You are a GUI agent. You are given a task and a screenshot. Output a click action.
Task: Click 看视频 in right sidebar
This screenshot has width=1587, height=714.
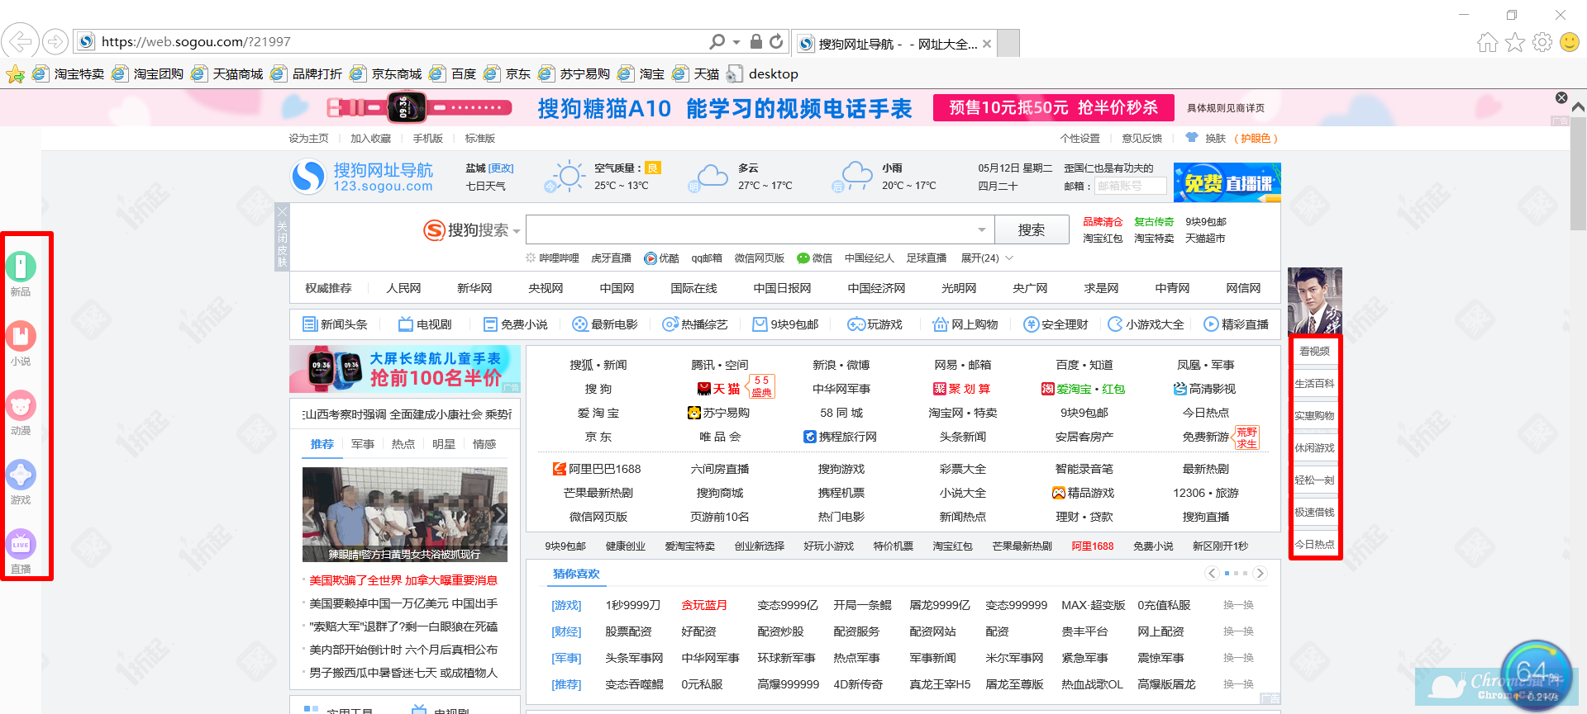(x=1314, y=352)
